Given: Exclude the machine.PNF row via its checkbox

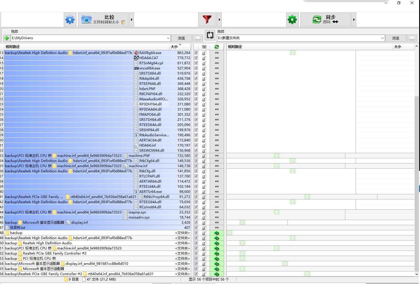Looking at the screenshot, I should [x=196, y=156].
